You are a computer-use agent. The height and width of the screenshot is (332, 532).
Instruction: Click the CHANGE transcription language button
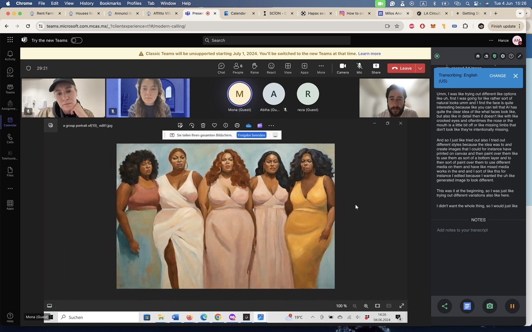498,76
